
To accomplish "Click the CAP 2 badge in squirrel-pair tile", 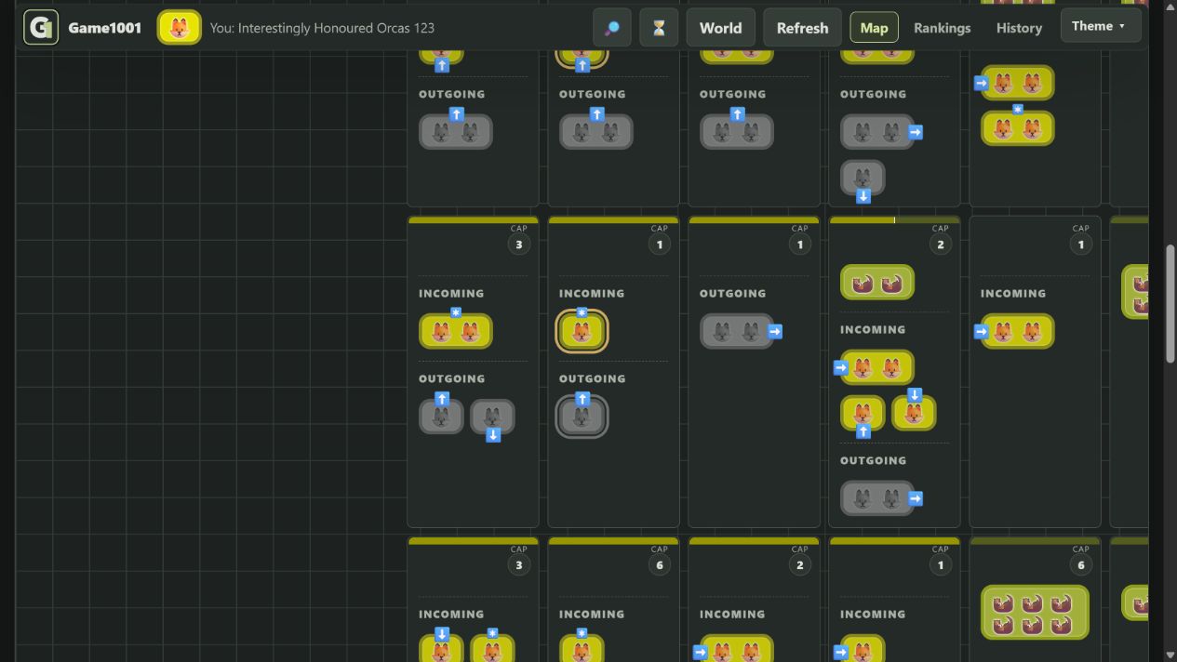I will [940, 245].
